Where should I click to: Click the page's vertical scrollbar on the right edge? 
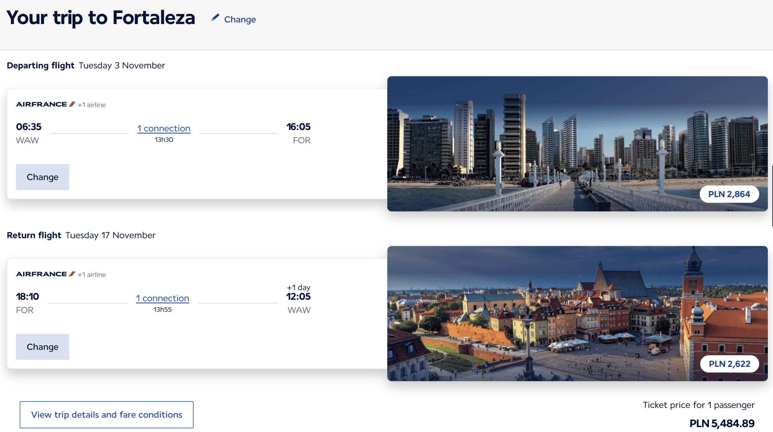coord(772,195)
